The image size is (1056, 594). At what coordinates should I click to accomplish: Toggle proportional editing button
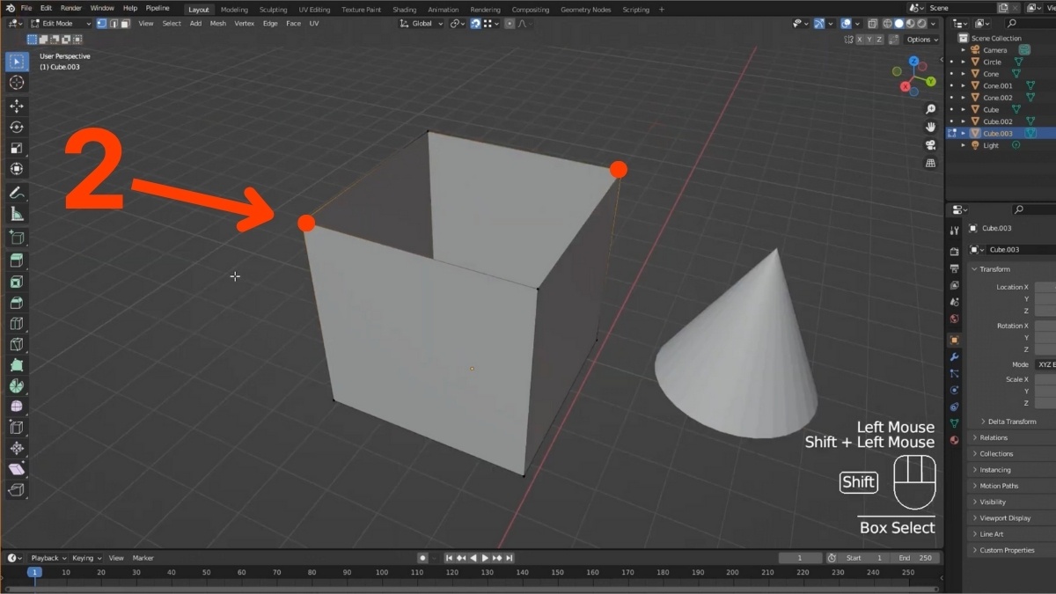click(x=511, y=24)
